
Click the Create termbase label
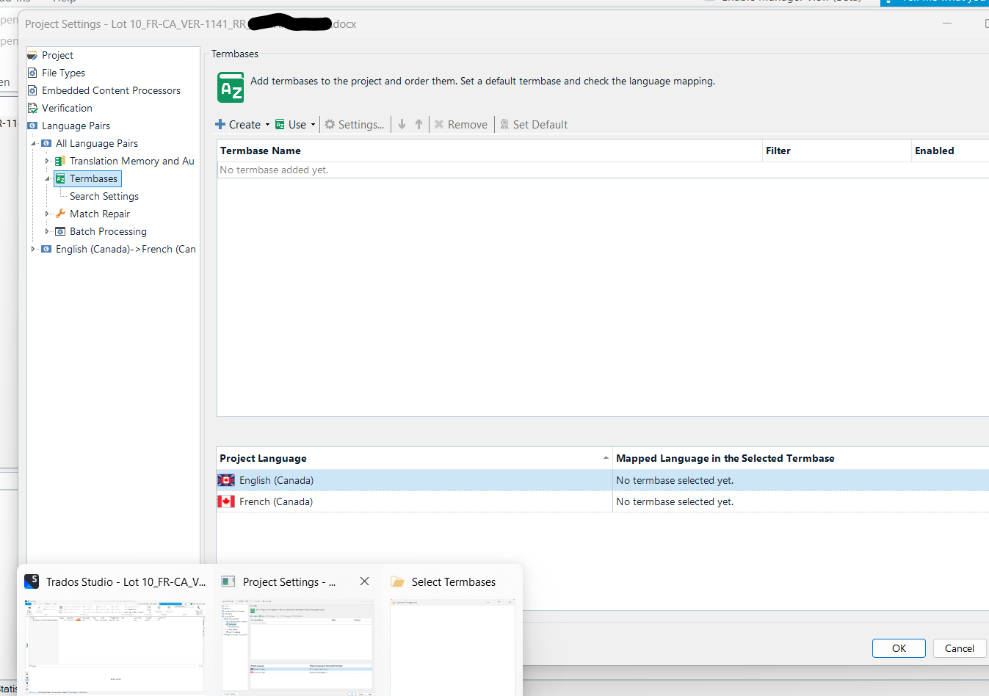click(x=244, y=125)
